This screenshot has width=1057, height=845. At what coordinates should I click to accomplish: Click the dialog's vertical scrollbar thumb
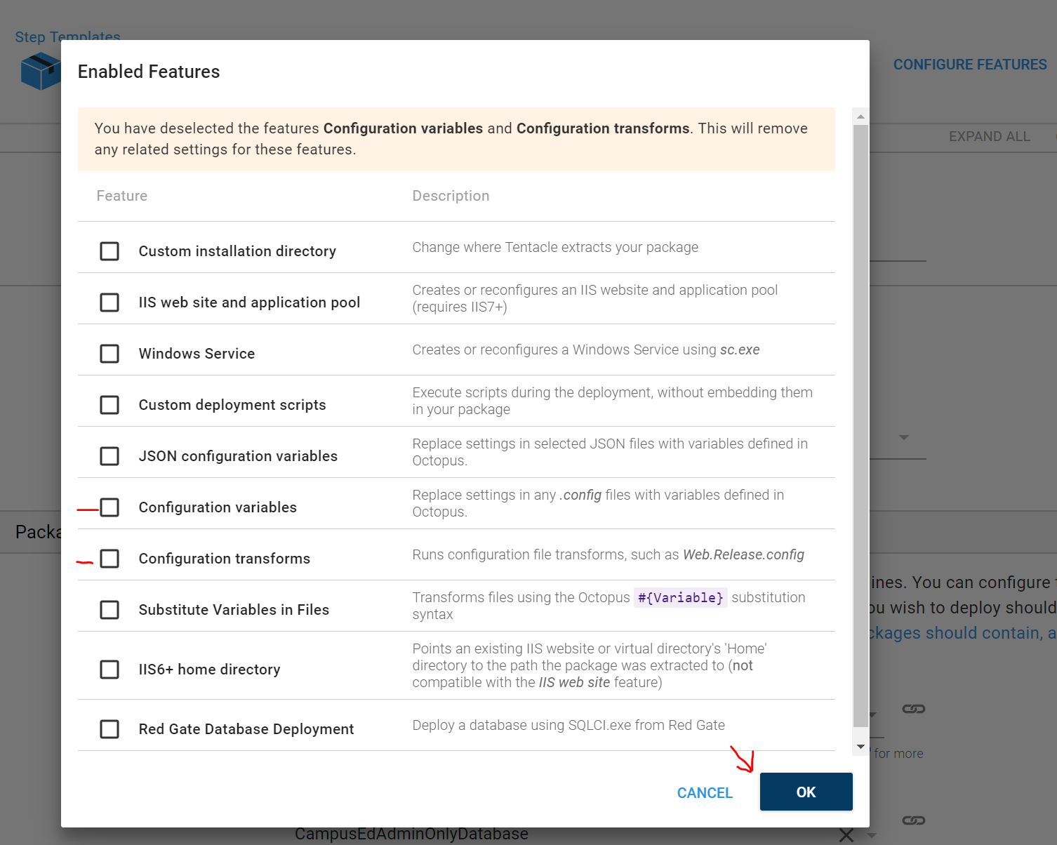point(860,427)
